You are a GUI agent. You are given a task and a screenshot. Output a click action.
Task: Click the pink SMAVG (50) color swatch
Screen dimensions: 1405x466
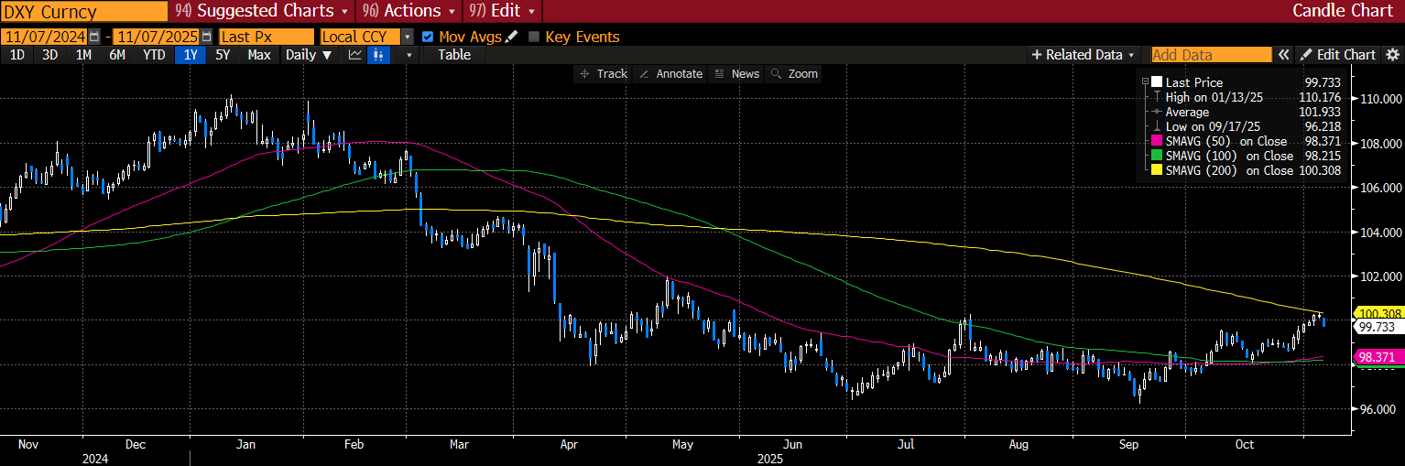(x=1157, y=141)
